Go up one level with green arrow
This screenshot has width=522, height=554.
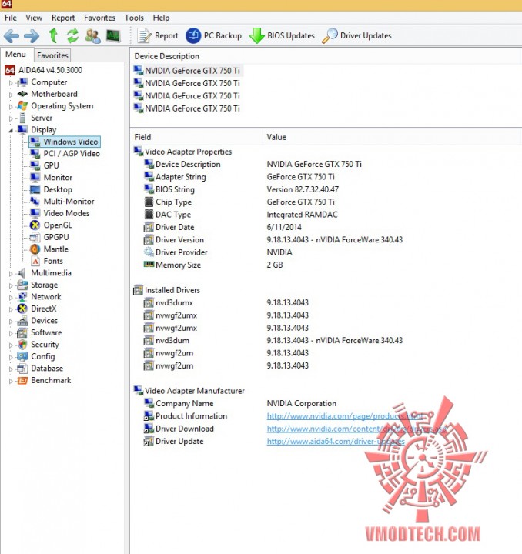(x=53, y=35)
